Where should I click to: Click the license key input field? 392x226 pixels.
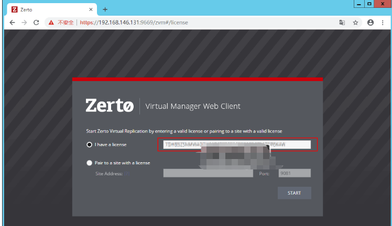click(x=237, y=144)
